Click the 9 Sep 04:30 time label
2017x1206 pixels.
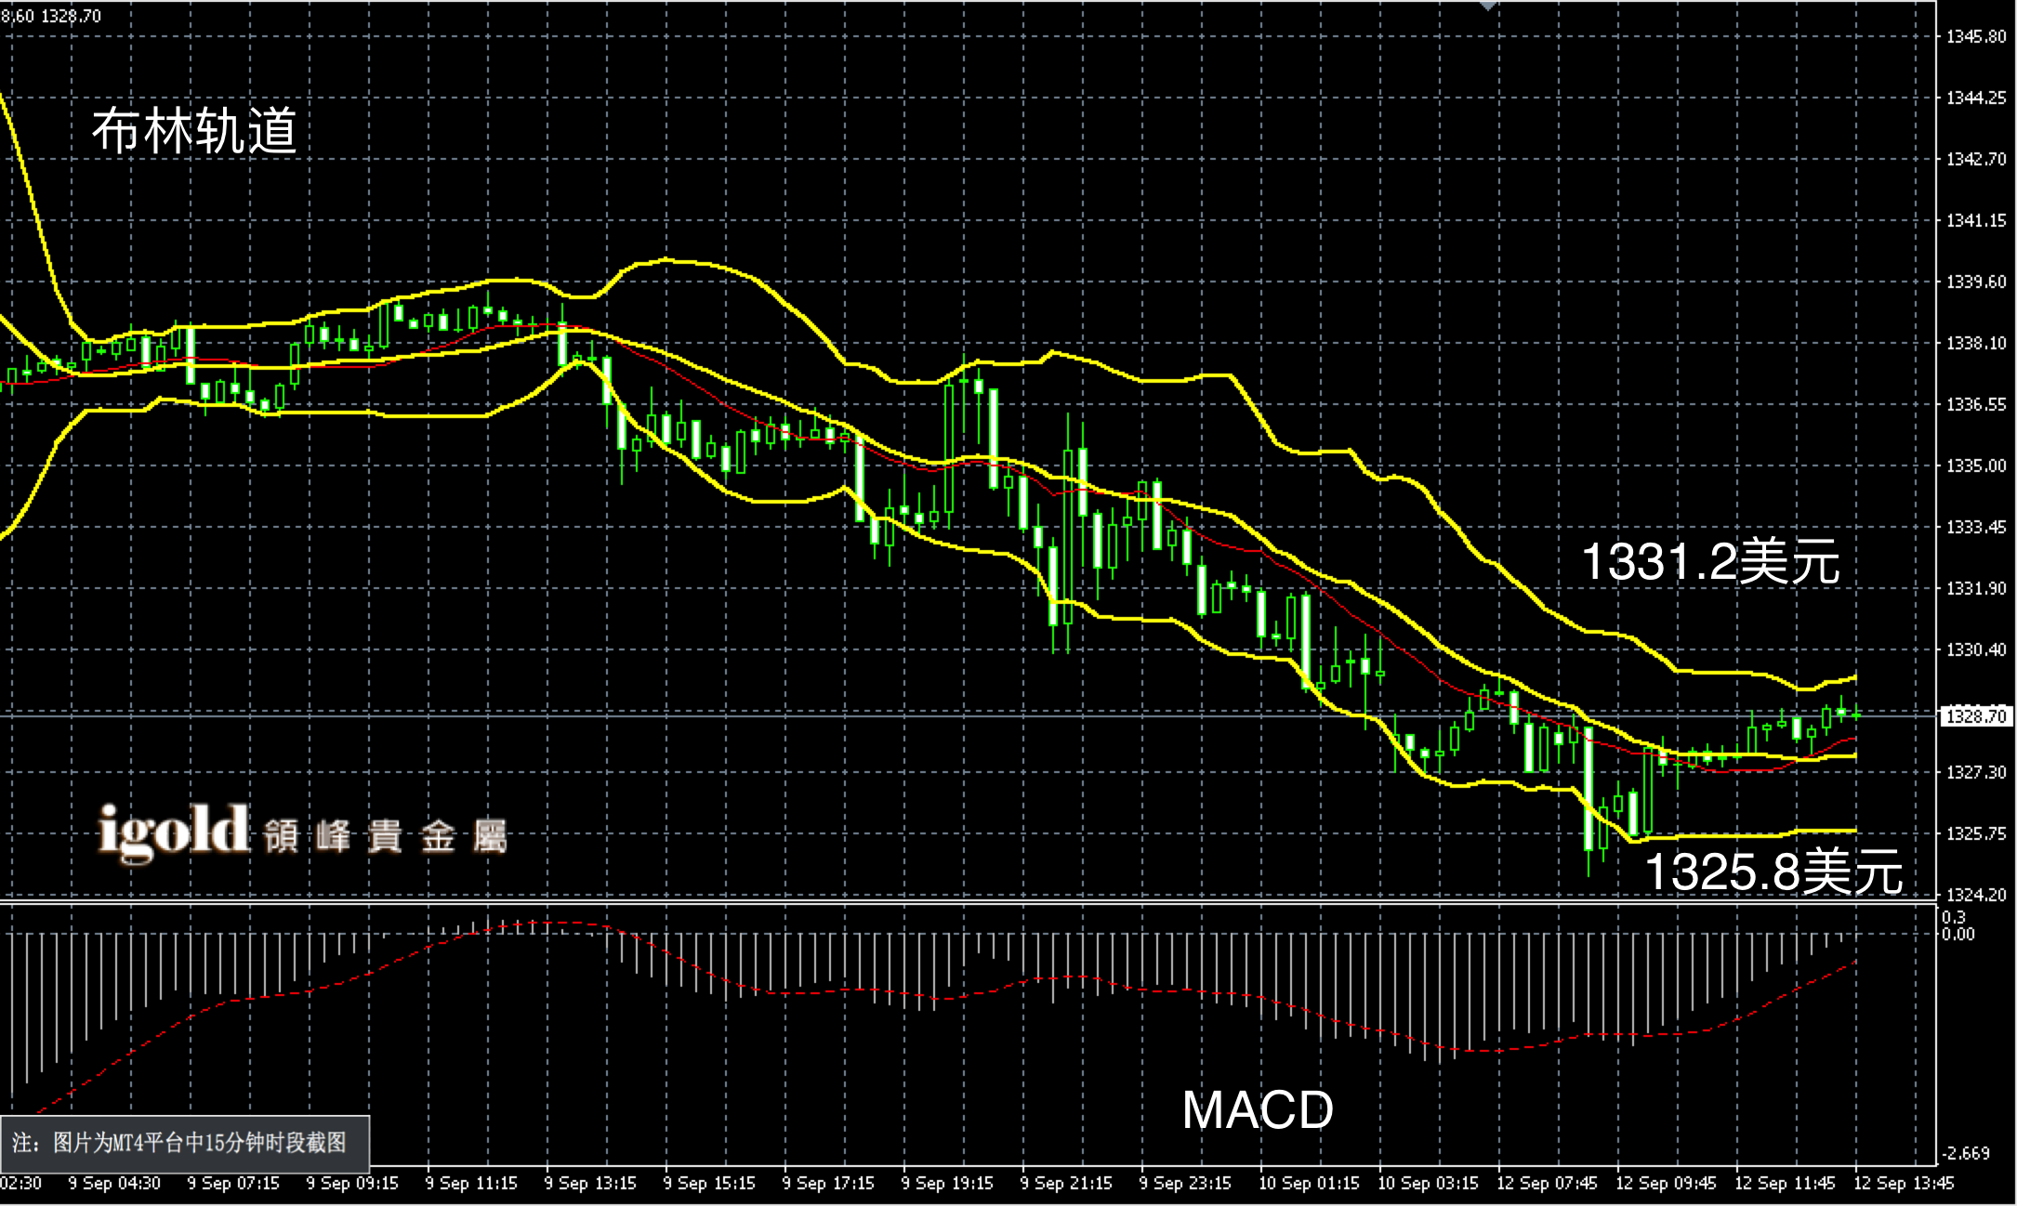[114, 1184]
